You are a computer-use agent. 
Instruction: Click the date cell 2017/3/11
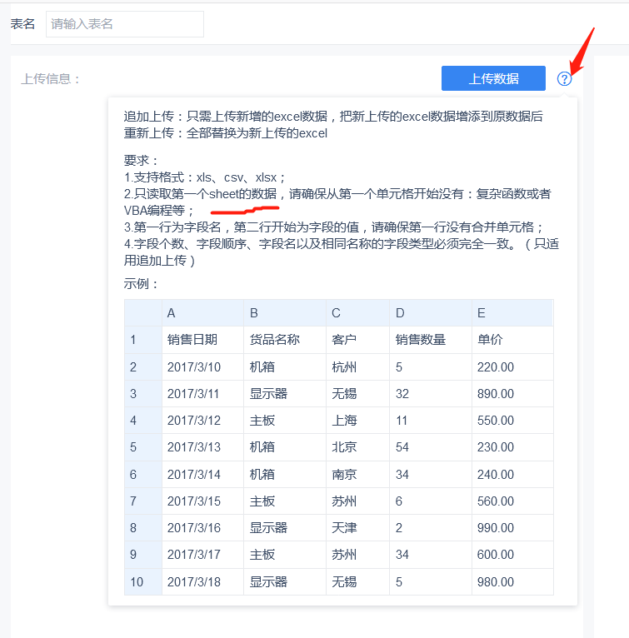click(x=202, y=394)
